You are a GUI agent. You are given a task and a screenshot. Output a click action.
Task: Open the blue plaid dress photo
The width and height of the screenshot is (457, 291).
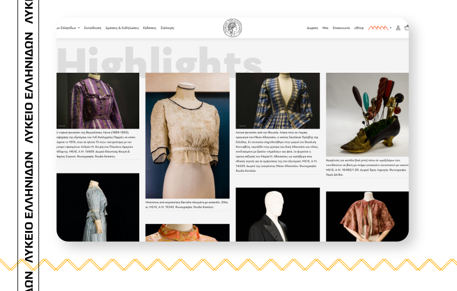277,101
